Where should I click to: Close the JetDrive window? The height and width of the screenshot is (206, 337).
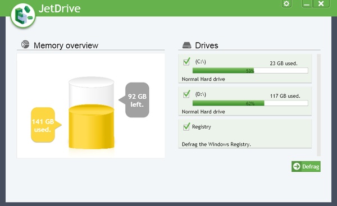coord(321,4)
